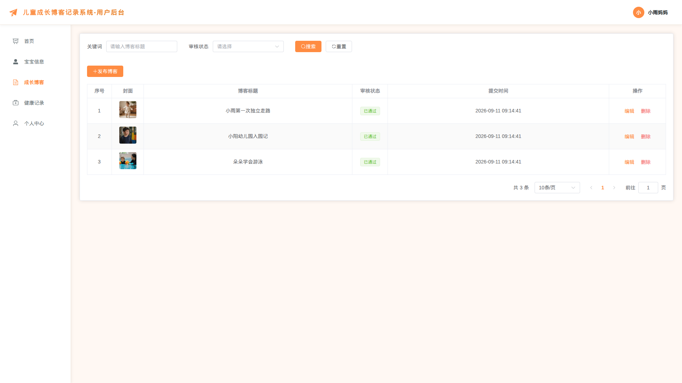Open 健康记录 menu item

point(35,103)
